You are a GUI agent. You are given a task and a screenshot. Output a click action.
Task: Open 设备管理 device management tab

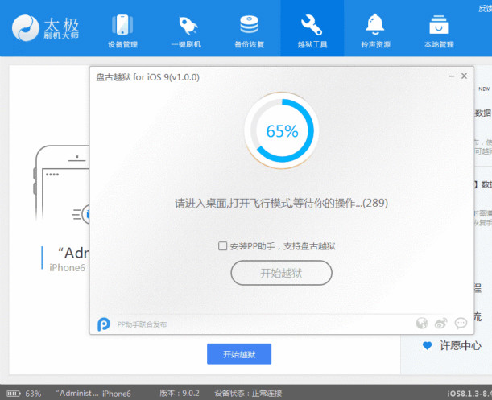tap(122, 31)
